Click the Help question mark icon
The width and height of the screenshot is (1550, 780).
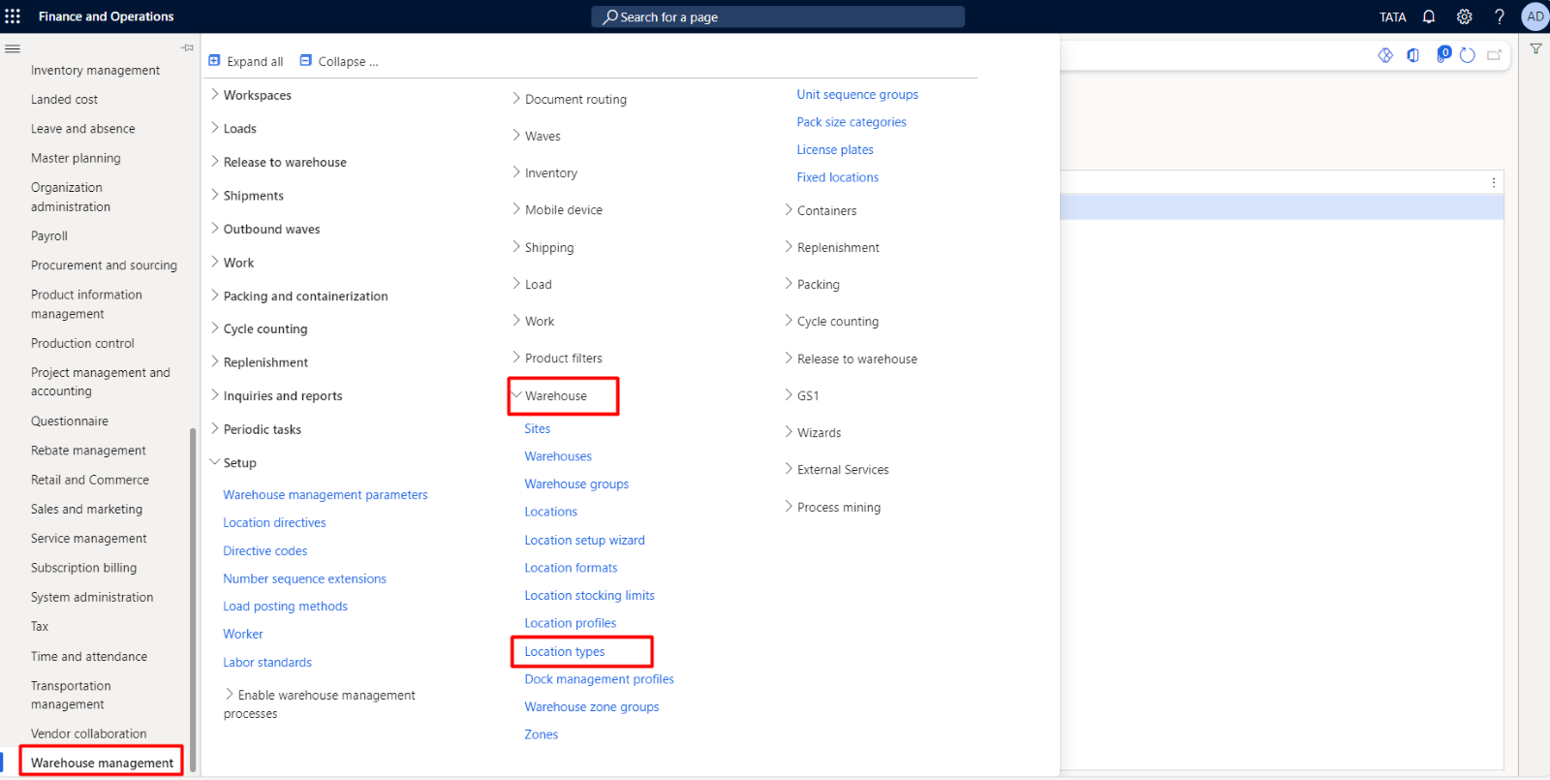click(x=1500, y=16)
